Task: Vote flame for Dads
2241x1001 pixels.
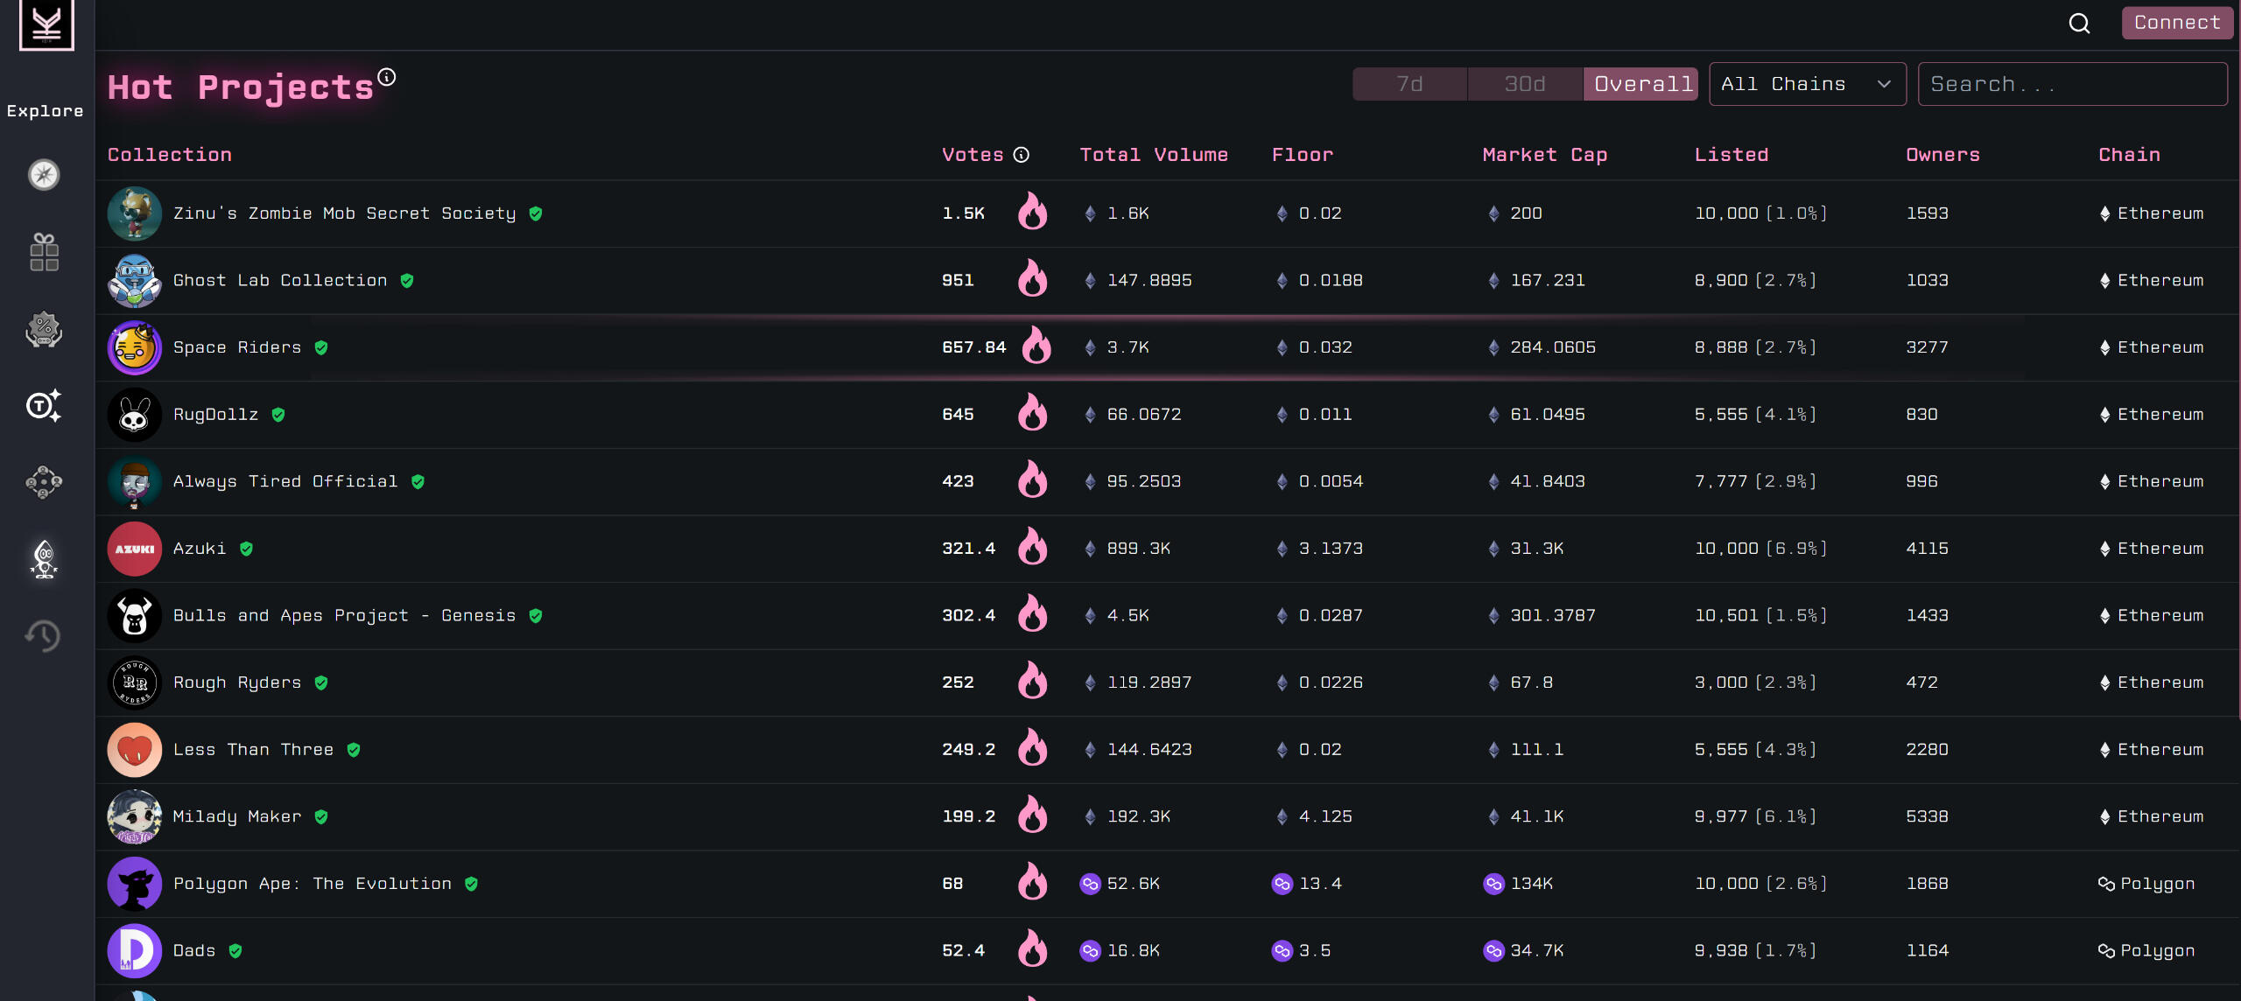Action: 1033,949
